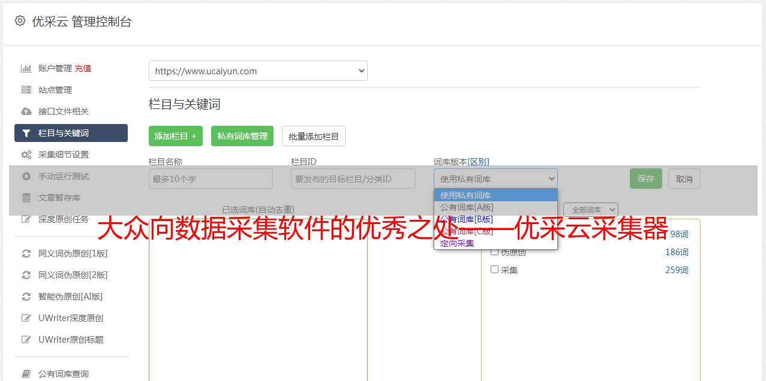The width and height of the screenshot is (766, 381).
Task: Click the 186词 count
Action: pos(677,252)
